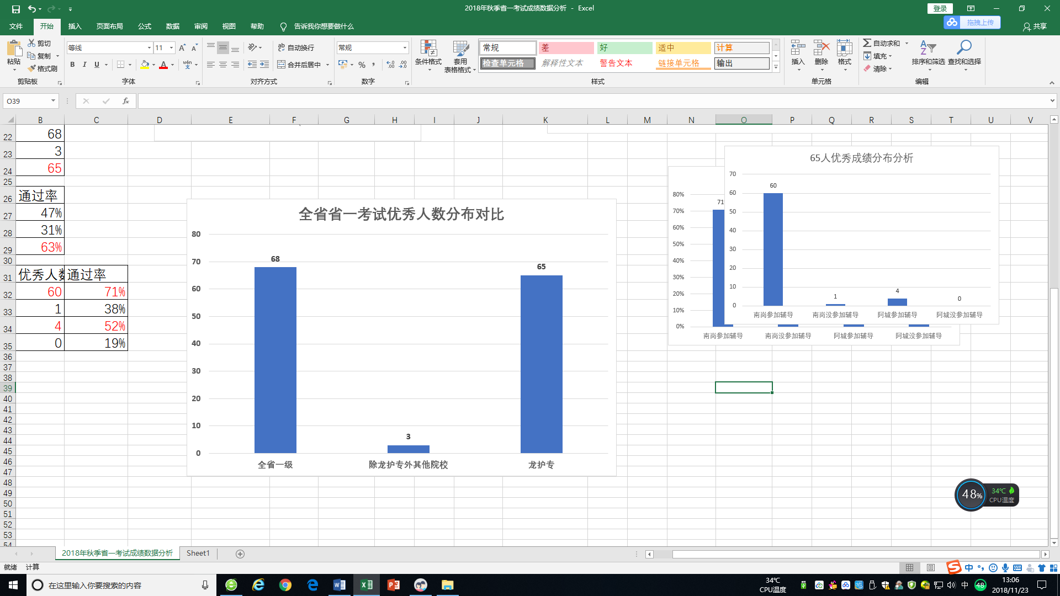Click the Merge and Center icon
Viewport: 1060px width, 596px height.
(x=282, y=65)
